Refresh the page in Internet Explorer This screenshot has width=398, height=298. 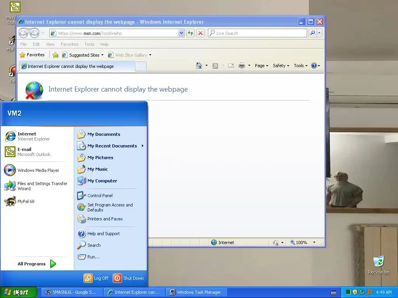190,33
